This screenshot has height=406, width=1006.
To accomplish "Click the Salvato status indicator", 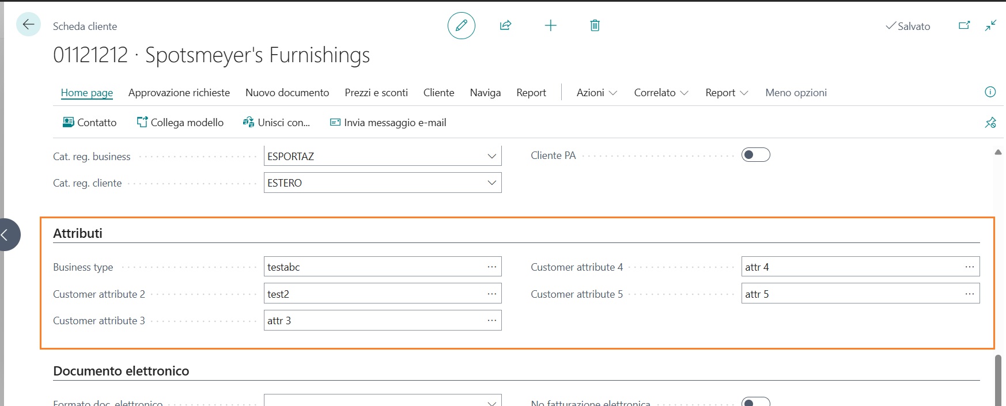I will coord(908,26).
